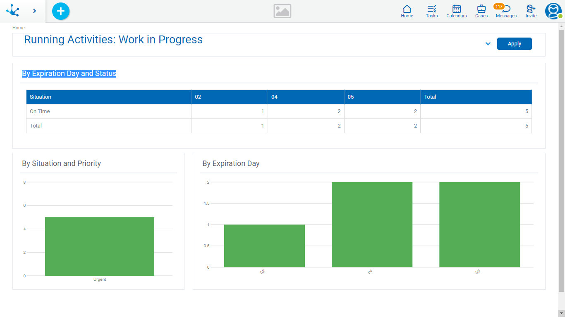Expand the side menu chevron arrow
The height and width of the screenshot is (317, 565).
pos(34,11)
